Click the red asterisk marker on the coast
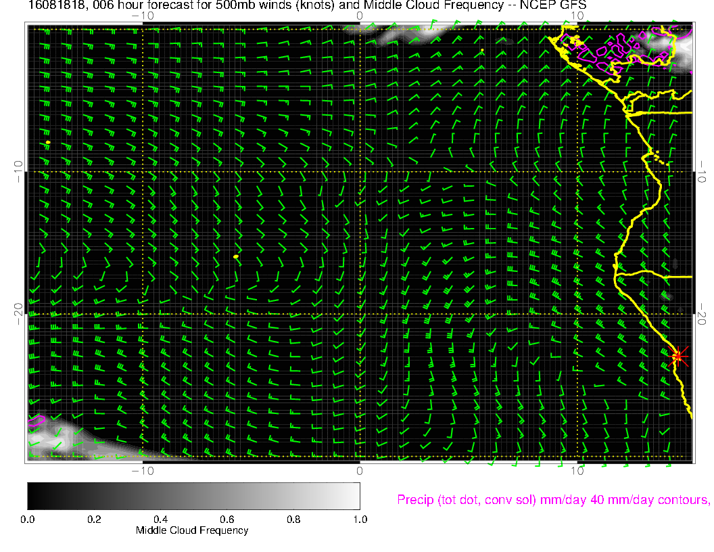Screen dimensions: 714x552 pyautogui.click(x=678, y=356)
